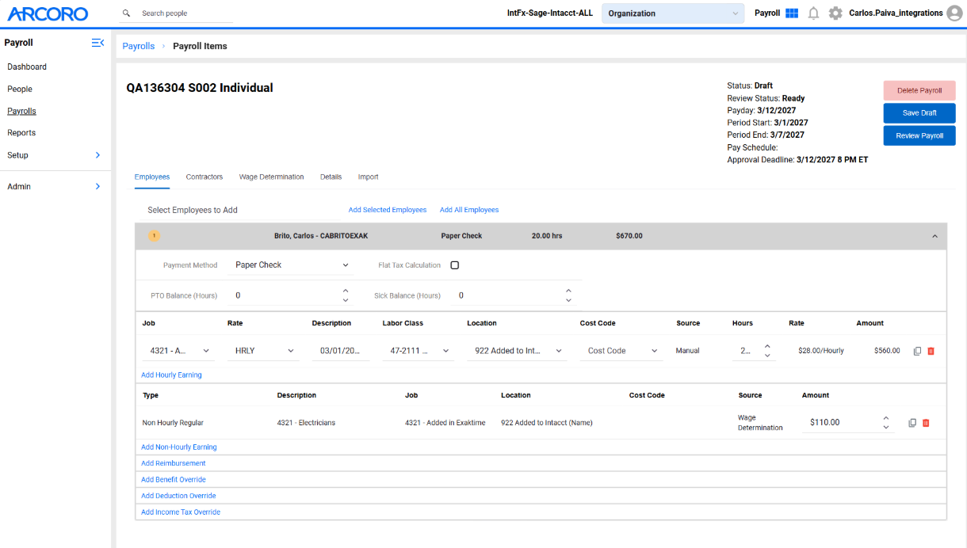Switch to the Employees tab
Image resolution: width=967 pixels, height=548 pixels.
[152, 177]
